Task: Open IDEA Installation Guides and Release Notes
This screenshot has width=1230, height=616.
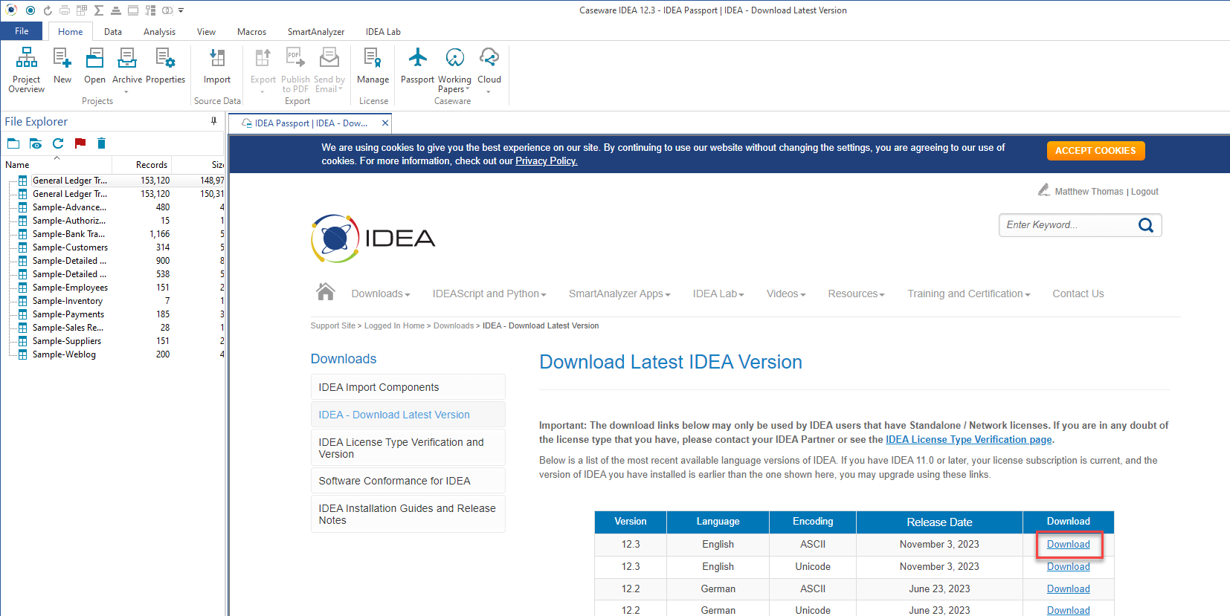Action: tap(408, 514)
